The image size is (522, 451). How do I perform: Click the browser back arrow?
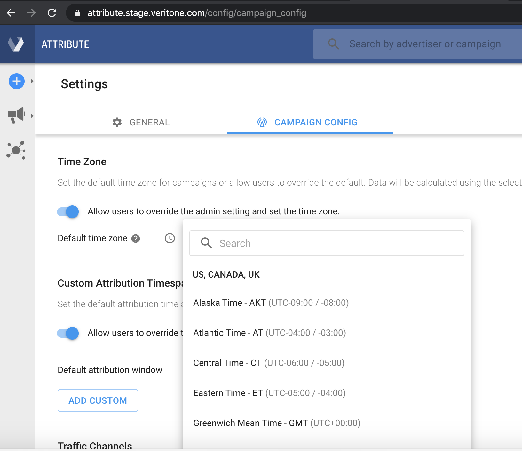point(11,13)
